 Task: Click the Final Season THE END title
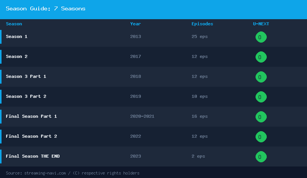[x=33, y=157]
